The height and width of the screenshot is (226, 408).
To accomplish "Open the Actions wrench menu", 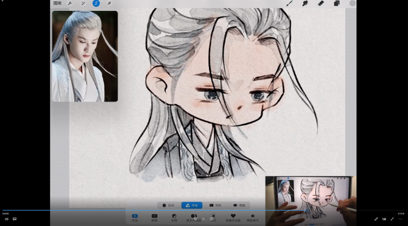I will tap(70, 4).
